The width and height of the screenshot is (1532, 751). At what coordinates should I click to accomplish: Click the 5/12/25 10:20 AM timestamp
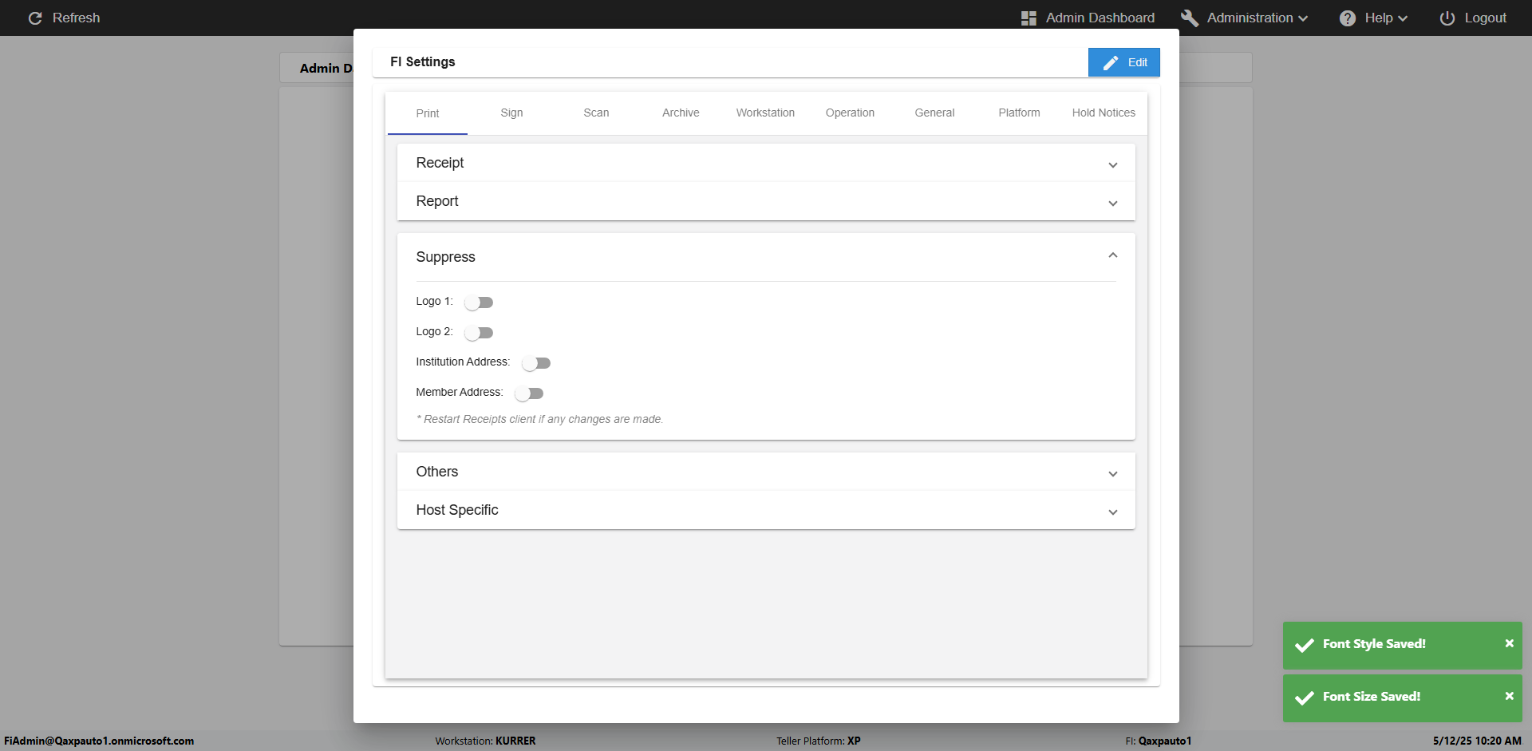1477,741
